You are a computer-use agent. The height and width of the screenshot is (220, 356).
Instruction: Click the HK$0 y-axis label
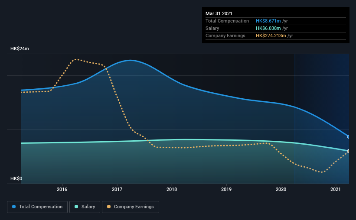(16, 178)
